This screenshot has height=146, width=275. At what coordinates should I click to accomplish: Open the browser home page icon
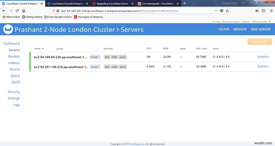click(x=24, y=11)
